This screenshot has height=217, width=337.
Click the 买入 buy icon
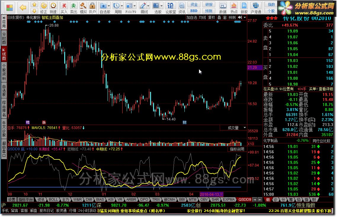[64, 8]
